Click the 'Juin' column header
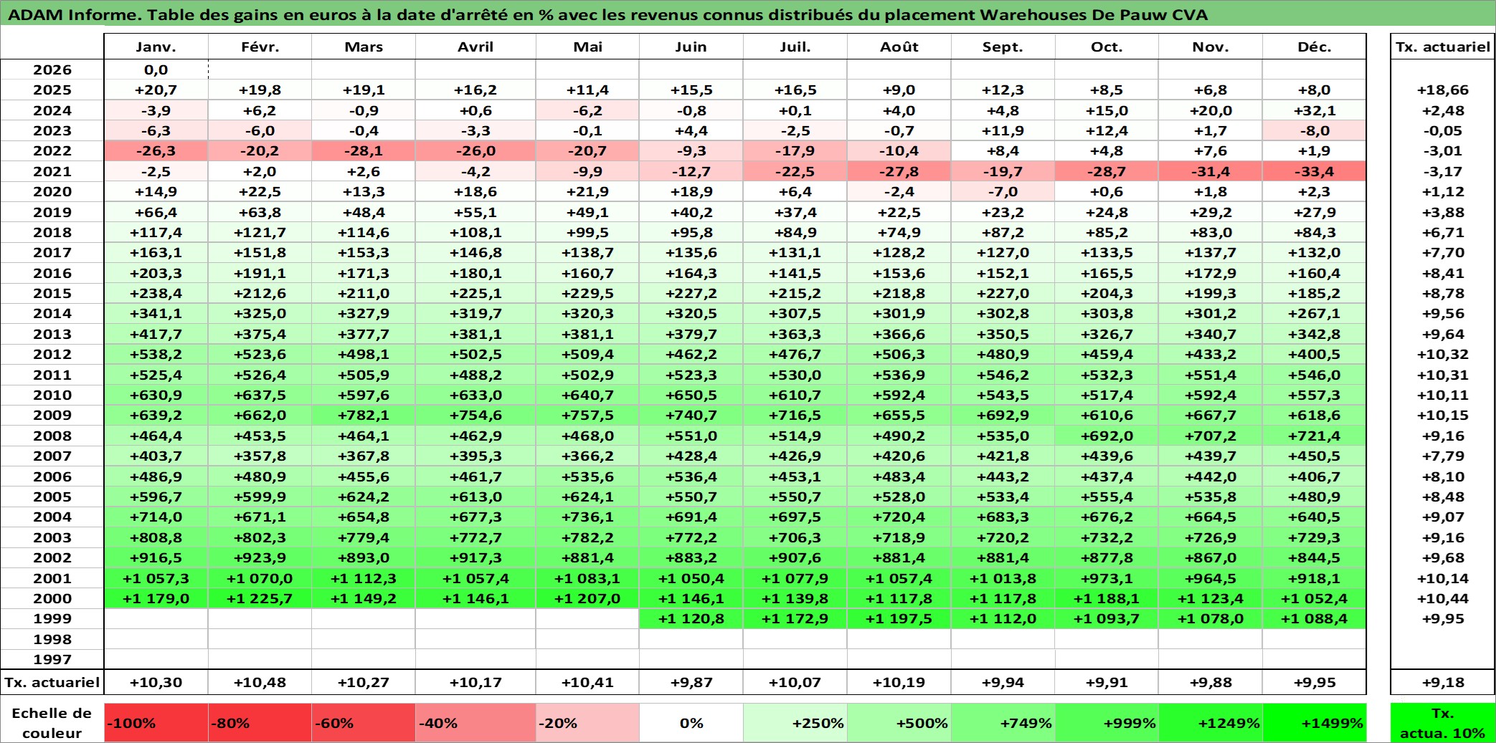The height and width of the screenshot is (743, 1496). pos(691,47)
